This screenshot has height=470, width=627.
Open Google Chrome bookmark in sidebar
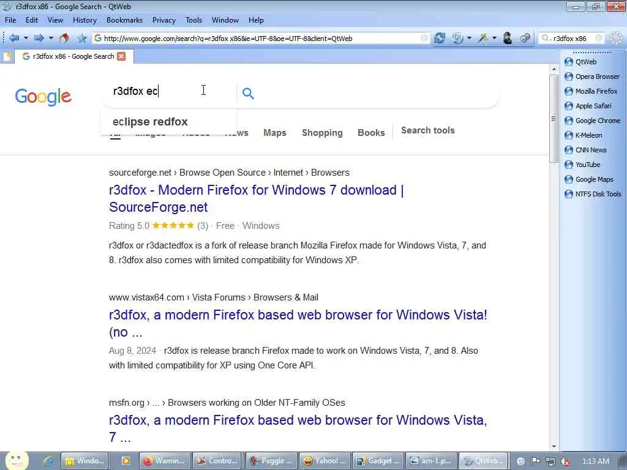click(x=592, y=121)
